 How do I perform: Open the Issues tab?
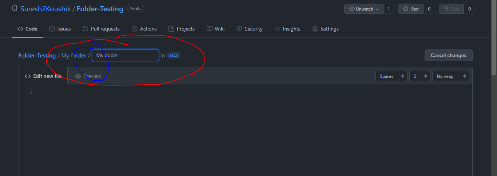pos(60,29)
